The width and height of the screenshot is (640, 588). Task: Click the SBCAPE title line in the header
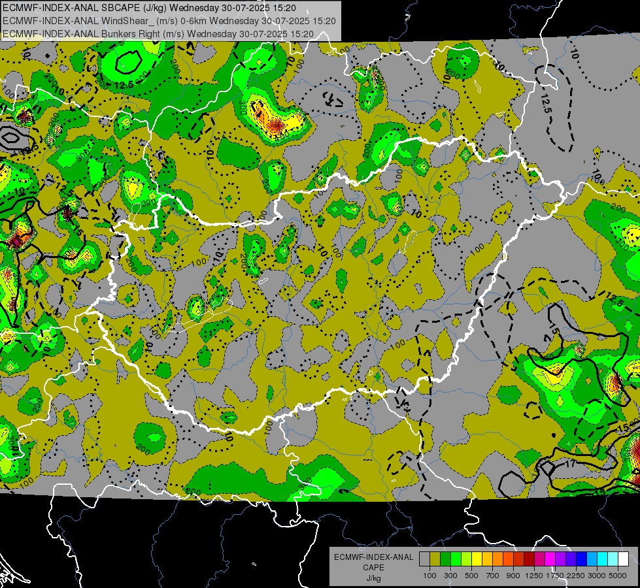point(150,8)
